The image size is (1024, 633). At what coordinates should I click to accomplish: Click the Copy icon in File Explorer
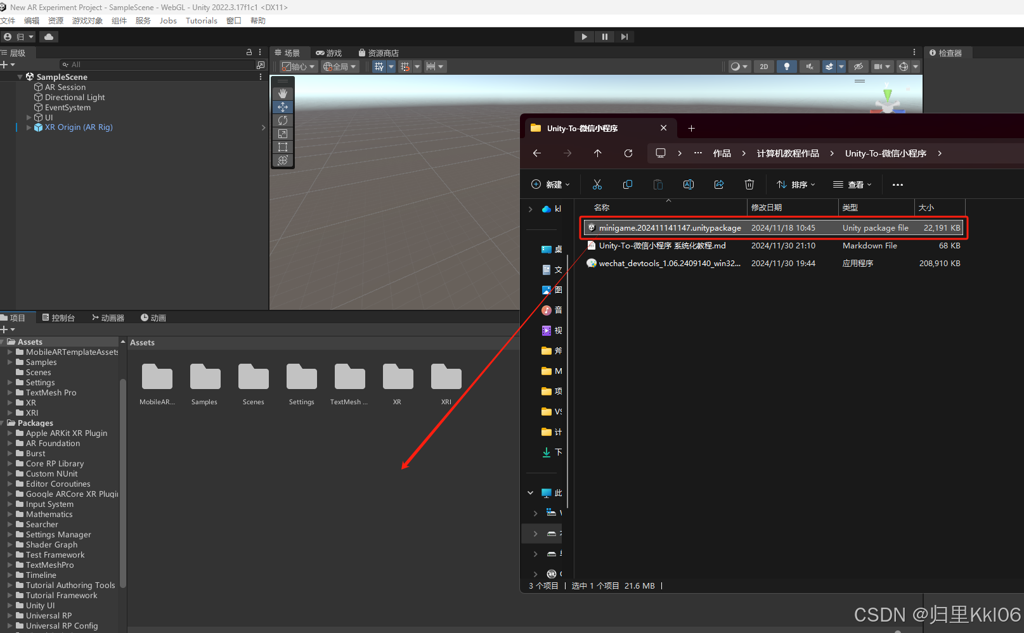pyautogui.click(x=628, y=184)
